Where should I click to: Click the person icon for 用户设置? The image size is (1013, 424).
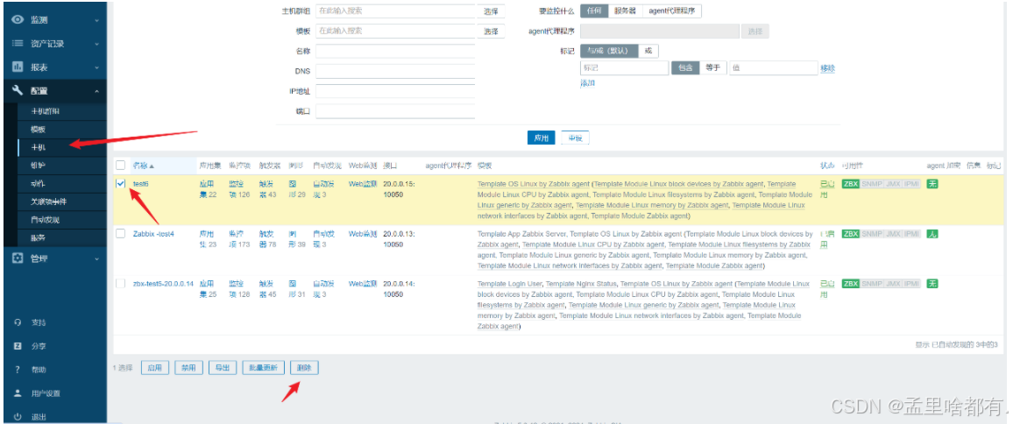[x=18, y=393]
